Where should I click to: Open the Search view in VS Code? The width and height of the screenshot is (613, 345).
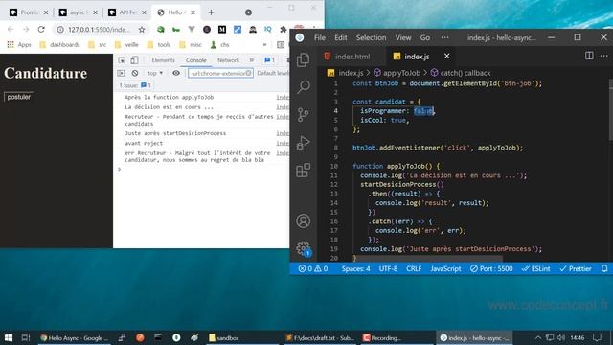(304, 87)
